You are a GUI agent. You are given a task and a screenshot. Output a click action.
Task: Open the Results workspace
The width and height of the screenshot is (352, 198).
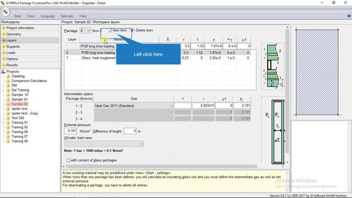12,65
